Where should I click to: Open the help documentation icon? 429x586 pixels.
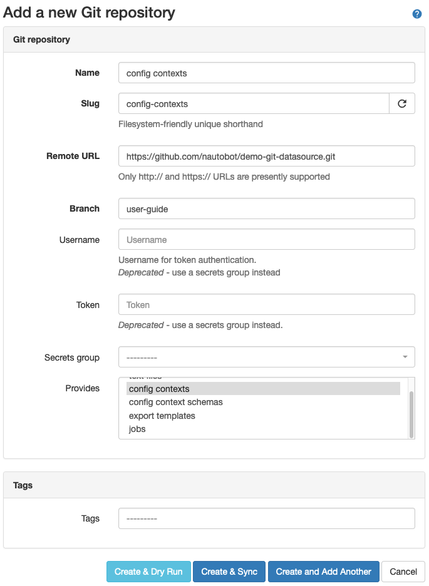coord(416,13)
